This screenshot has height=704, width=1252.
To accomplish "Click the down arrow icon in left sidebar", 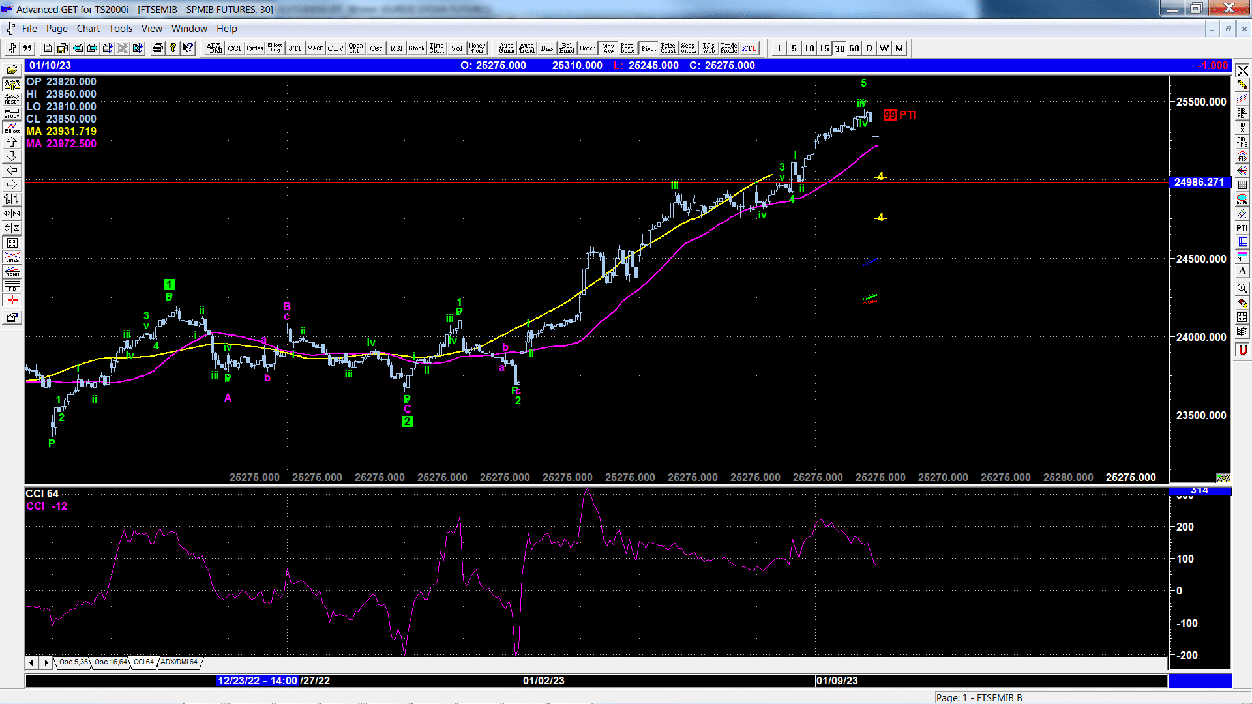I will (x=12, y=156).
